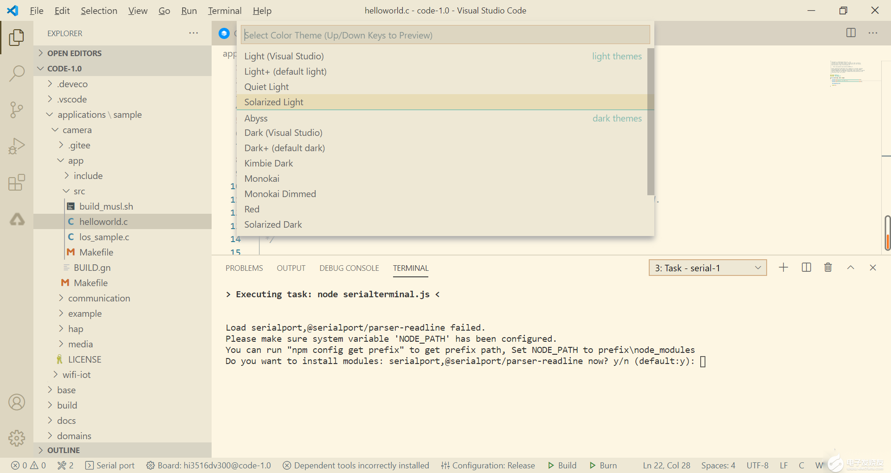Click the editor minimap preview
This screenshot has height=473, width=891.
tap(848, 73)
